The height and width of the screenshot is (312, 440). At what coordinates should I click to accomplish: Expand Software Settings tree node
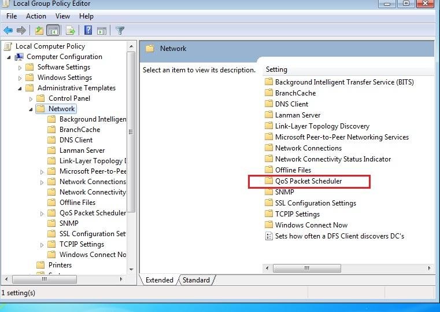click(20, 68)
